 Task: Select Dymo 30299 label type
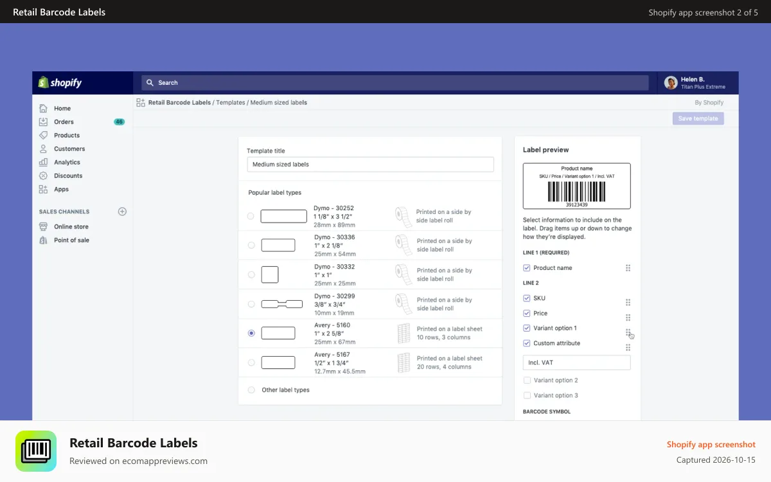251,304
